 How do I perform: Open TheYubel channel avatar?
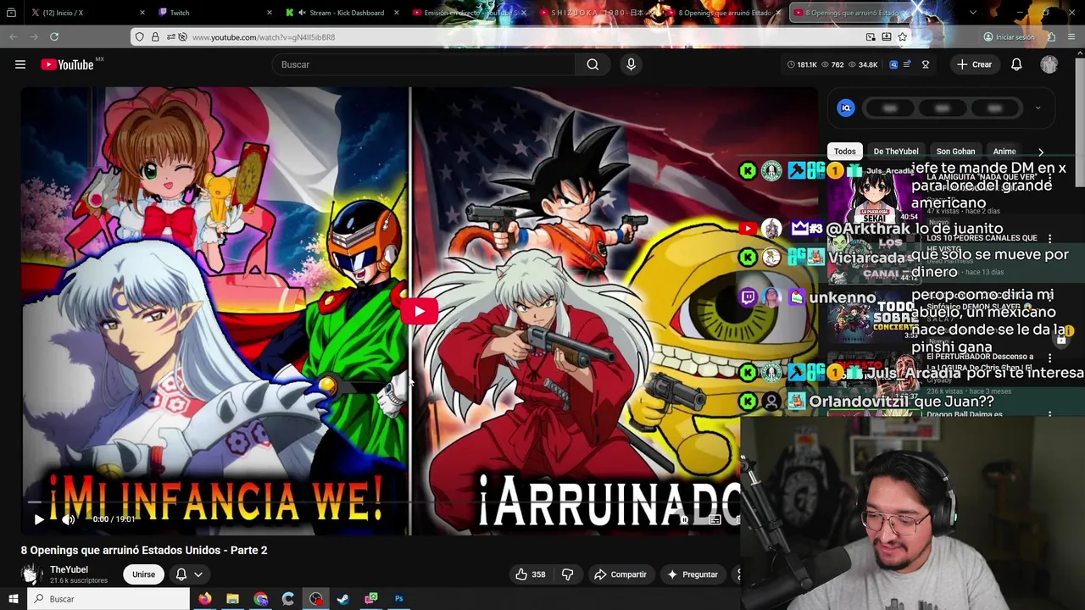tap(31, 574)
